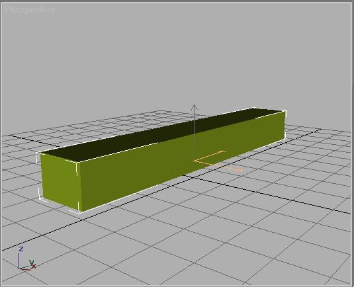Click the gizmo's yellow highlighted axis arrow
The image size is (354, 287).
click(209, 155)
